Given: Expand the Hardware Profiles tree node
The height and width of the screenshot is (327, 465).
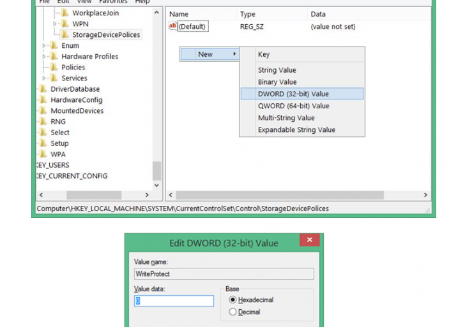Looking at the screenshot, I should coord(44,56).
